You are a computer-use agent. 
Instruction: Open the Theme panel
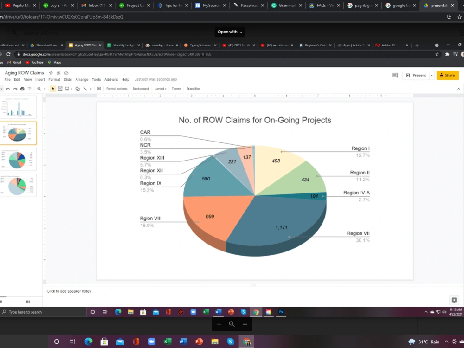[176, 89]
